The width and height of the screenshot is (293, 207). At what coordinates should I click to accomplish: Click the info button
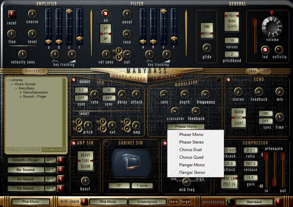265,71
